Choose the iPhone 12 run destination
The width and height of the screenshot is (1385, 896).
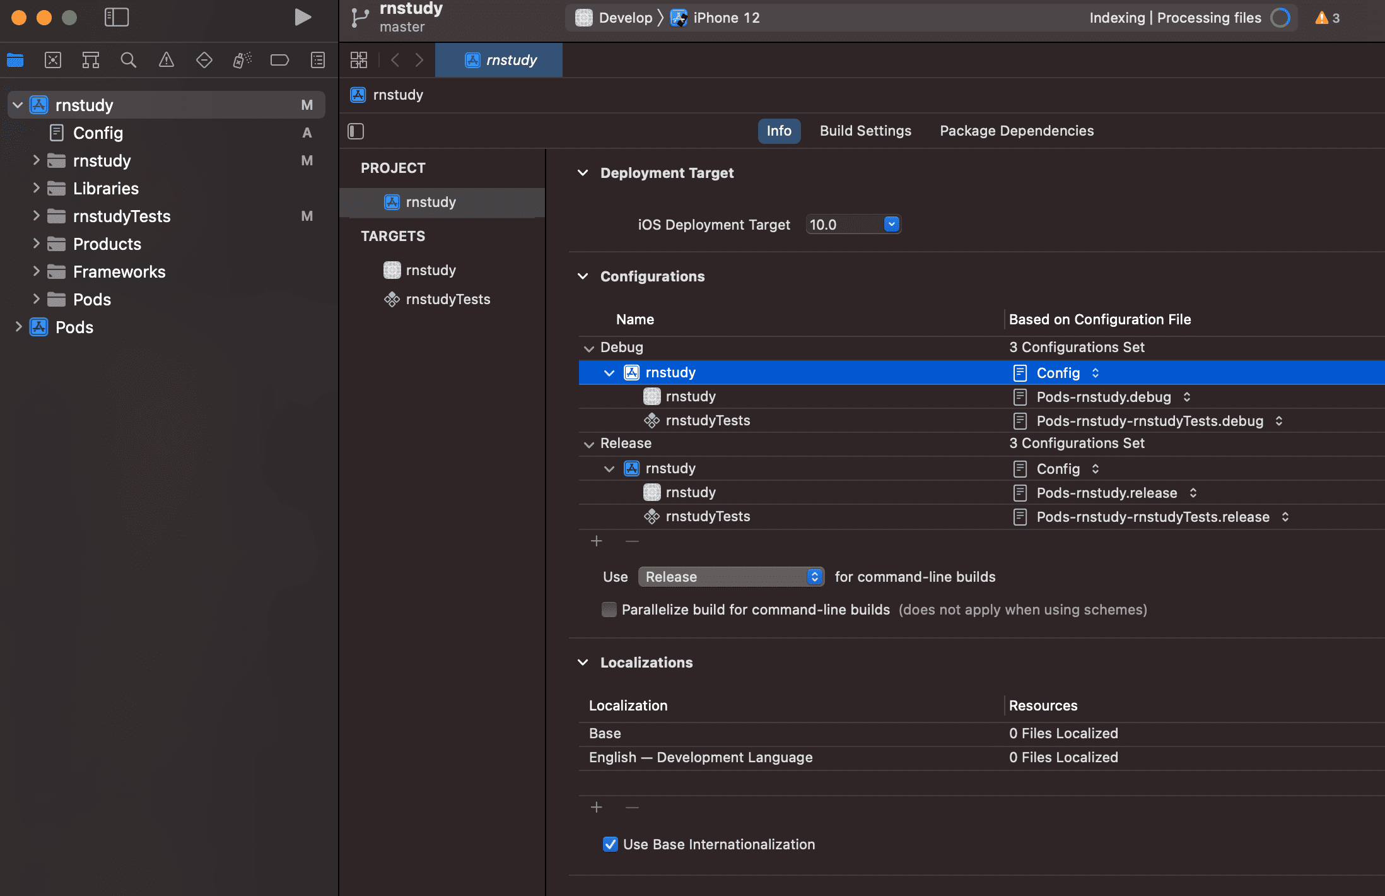pyautogui.click(x=715, y=18)
